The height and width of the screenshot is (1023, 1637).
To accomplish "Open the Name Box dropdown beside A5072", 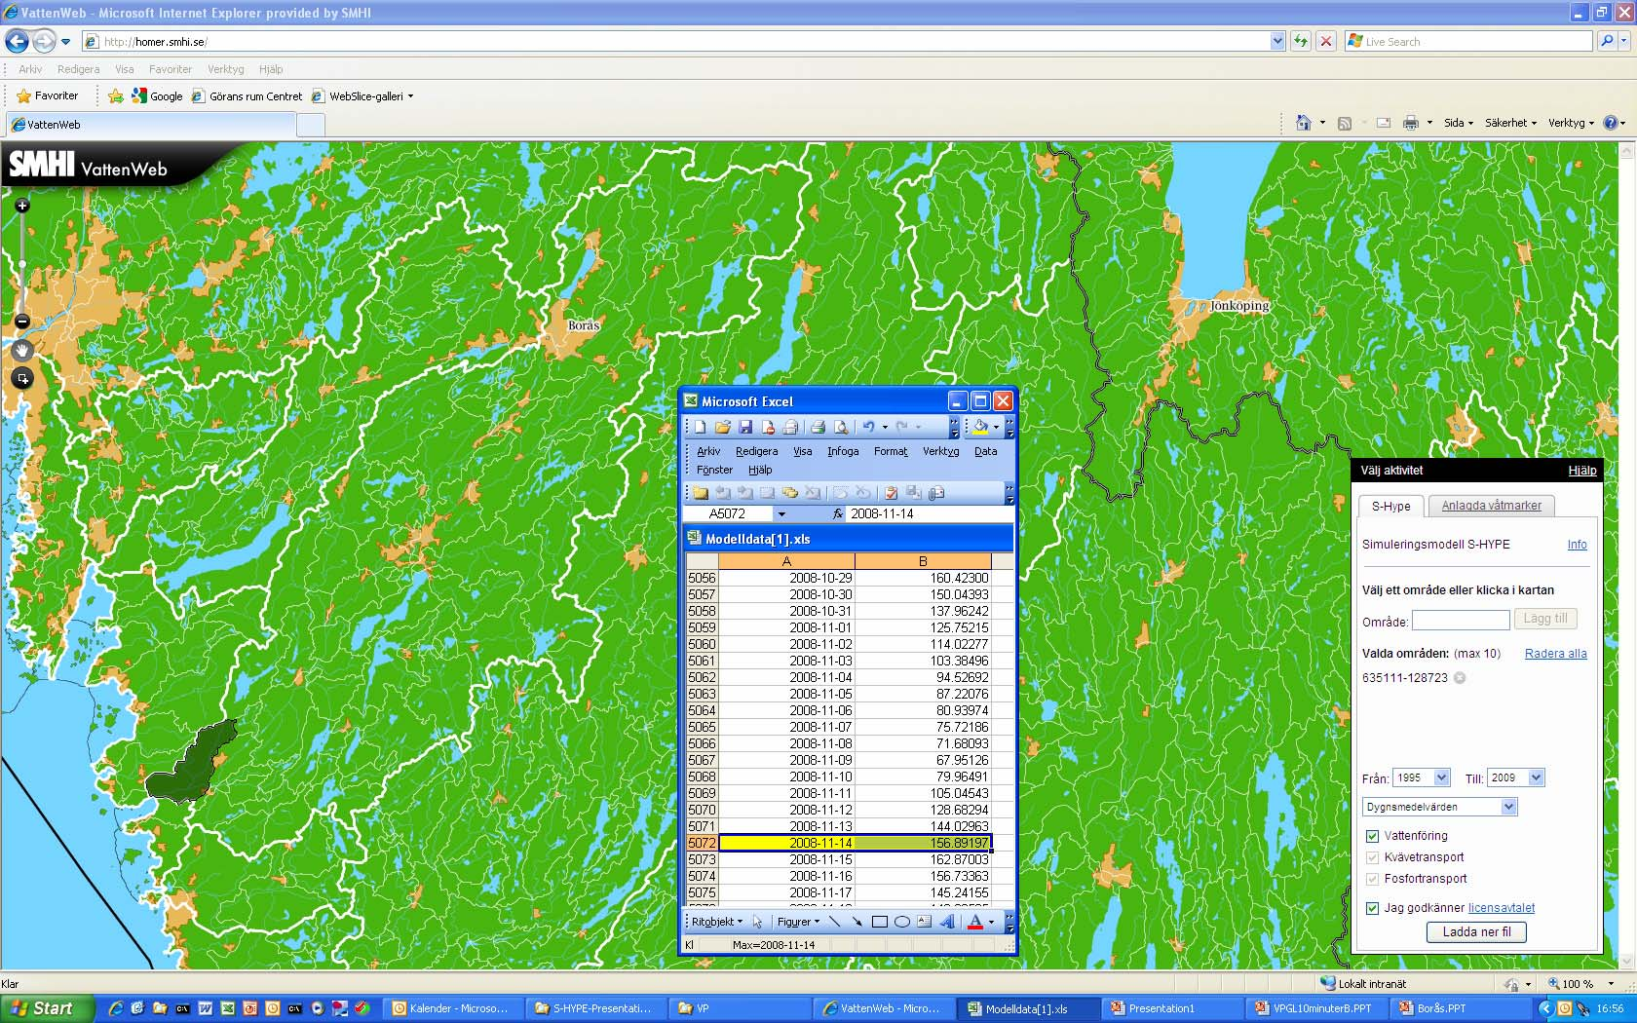I will [x=780, y=513].
